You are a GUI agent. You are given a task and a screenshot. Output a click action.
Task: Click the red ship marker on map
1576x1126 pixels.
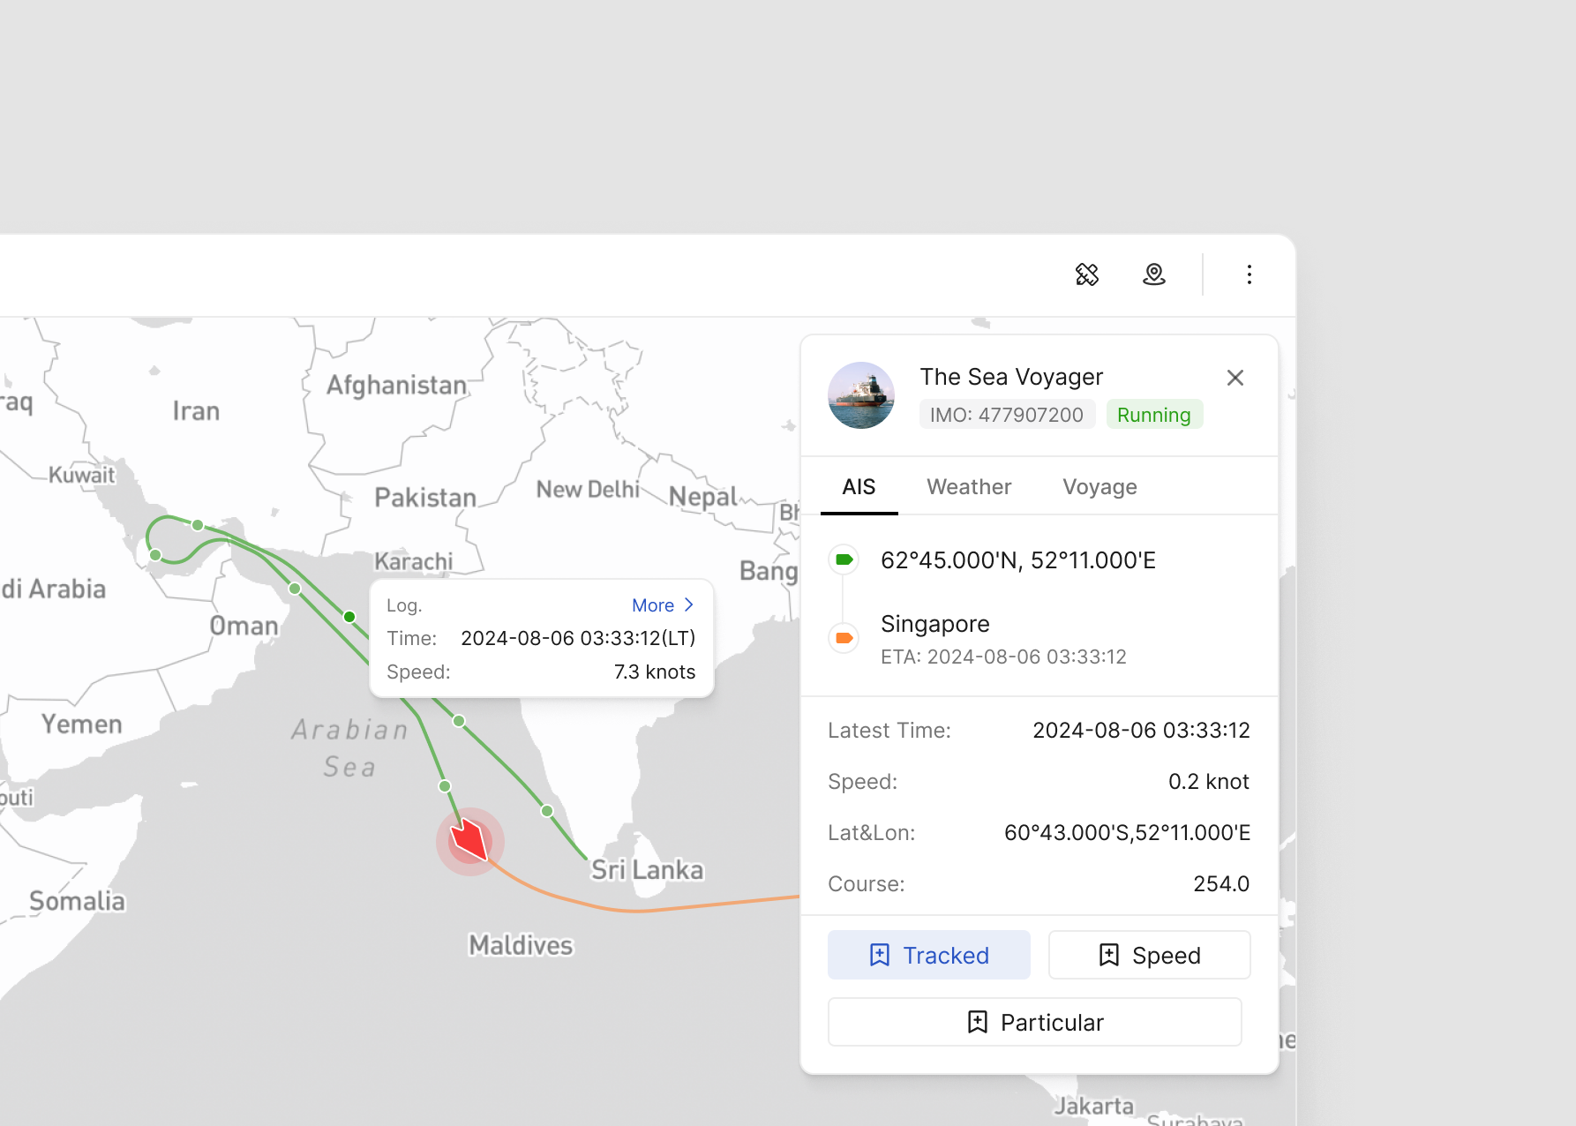click(469, 841)
